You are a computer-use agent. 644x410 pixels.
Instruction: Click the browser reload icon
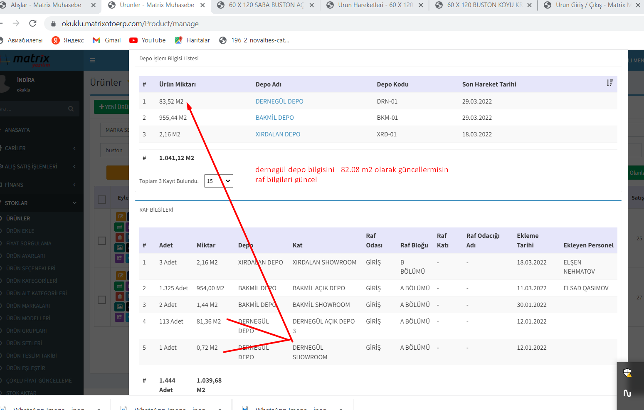pyautogui.click(x=33, y=23)
